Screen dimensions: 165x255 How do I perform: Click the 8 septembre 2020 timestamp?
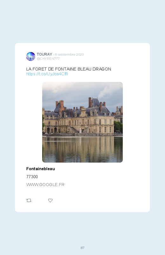pyautogui.click(x=69, y=54)
